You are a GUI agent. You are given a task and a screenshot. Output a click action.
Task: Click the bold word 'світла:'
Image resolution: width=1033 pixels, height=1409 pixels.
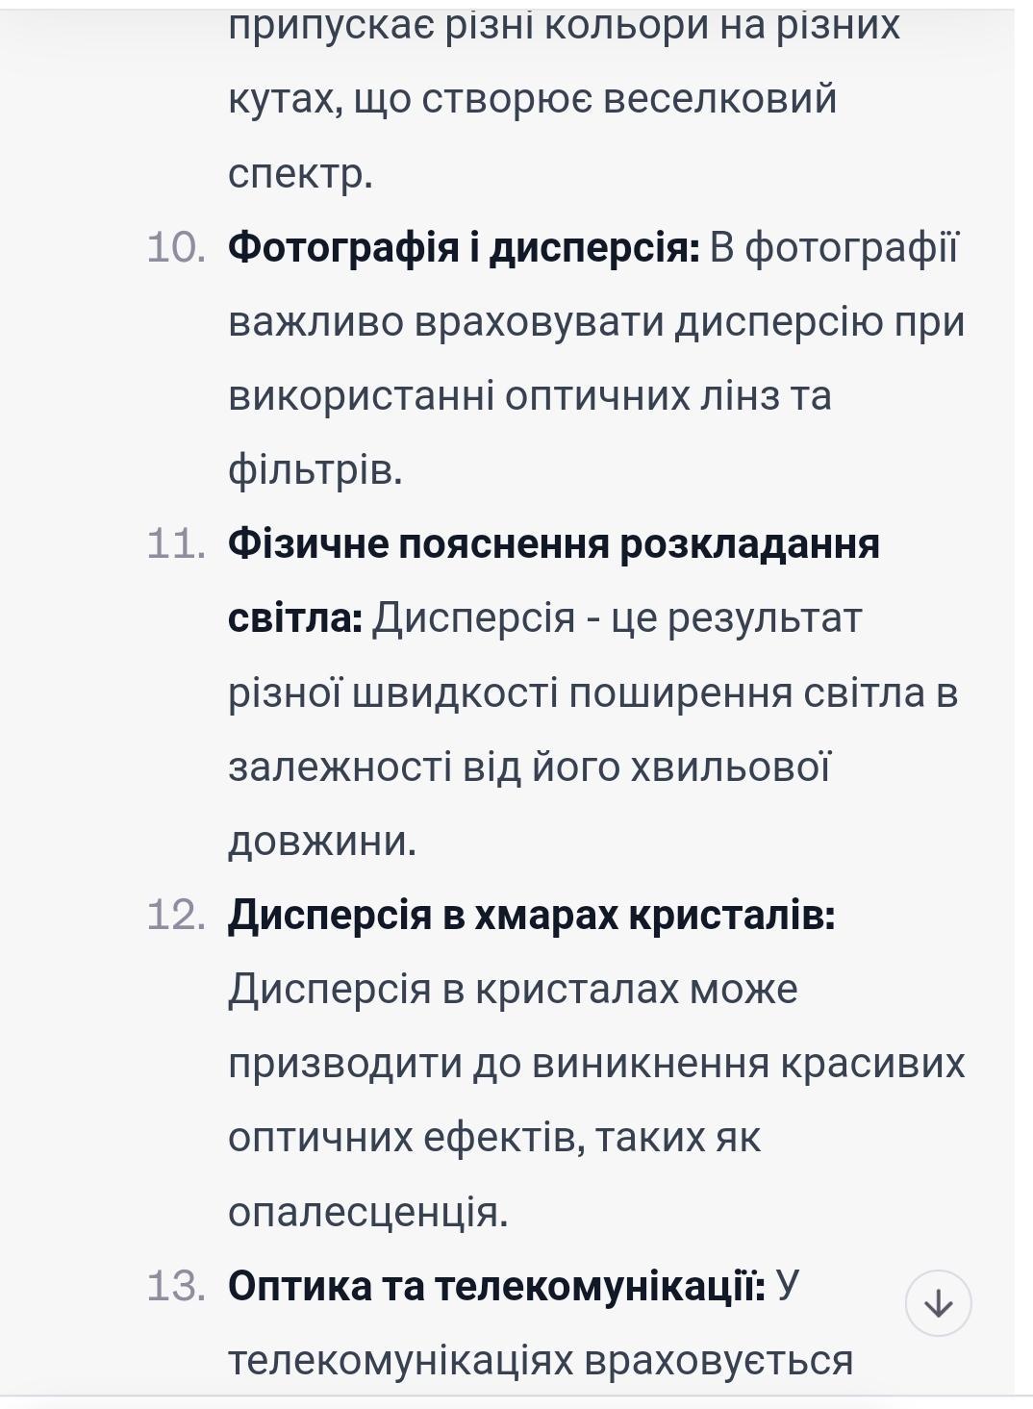tap(294, 617)
